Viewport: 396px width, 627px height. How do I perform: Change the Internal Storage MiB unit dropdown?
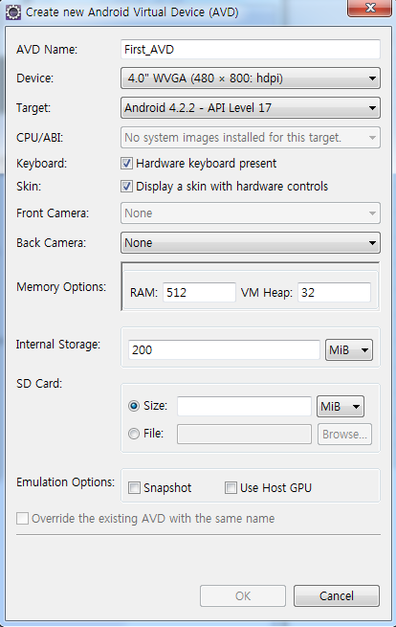(x=349, y=350)
